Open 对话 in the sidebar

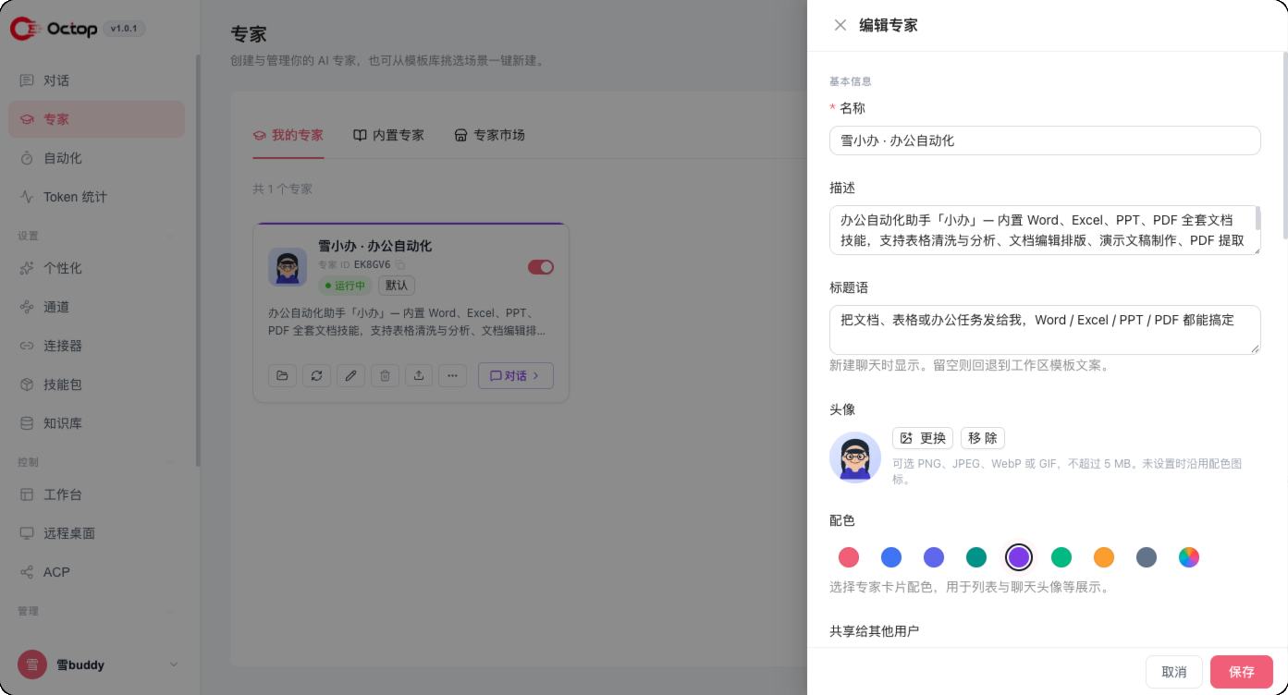click(97, 80)
